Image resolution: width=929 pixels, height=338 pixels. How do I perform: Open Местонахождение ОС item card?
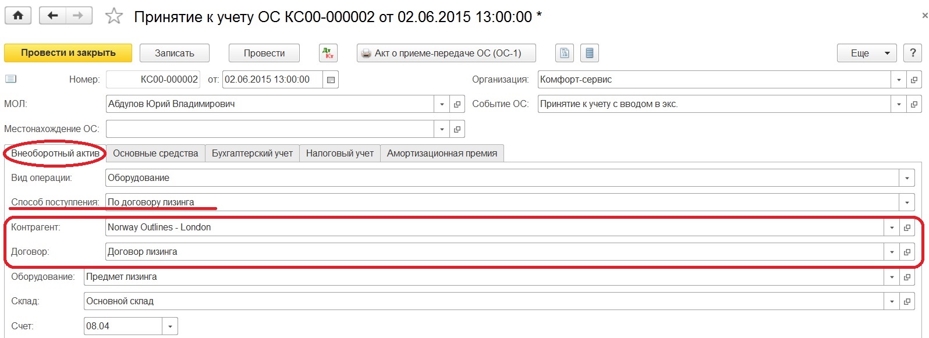[x=457, y=129]
